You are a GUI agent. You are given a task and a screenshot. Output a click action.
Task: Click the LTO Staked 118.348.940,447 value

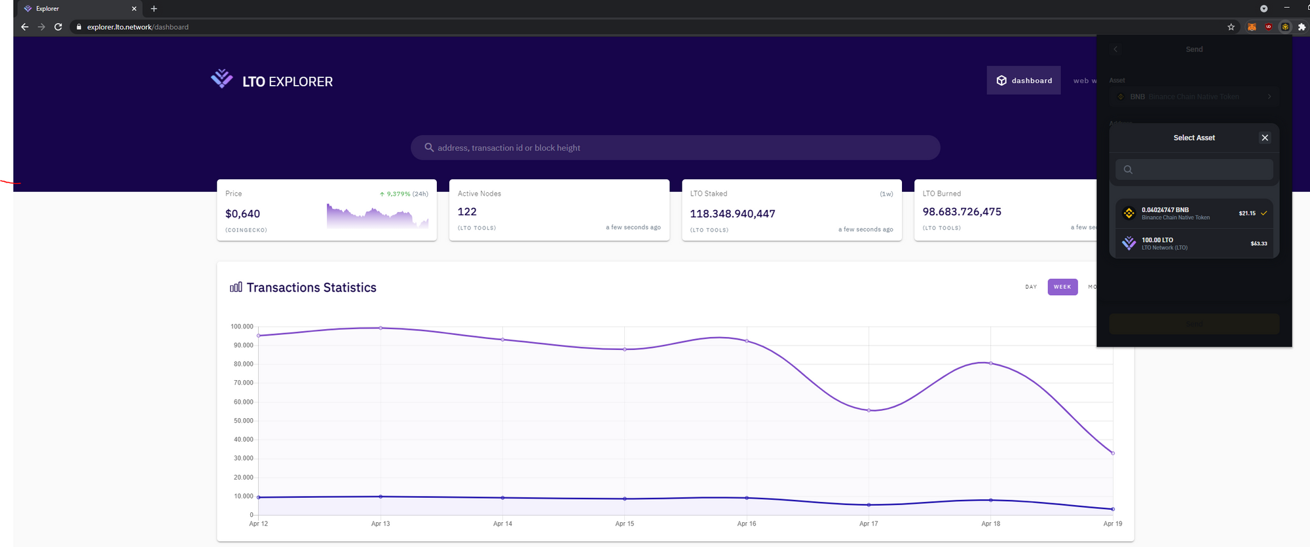[x=732, y=214]
